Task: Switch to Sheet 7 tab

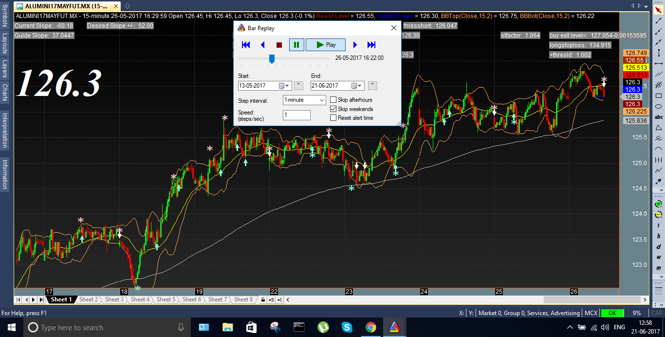Action: (218, 300)
